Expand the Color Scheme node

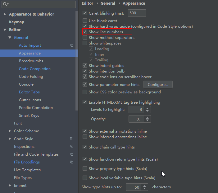click(x=10, y=131)
